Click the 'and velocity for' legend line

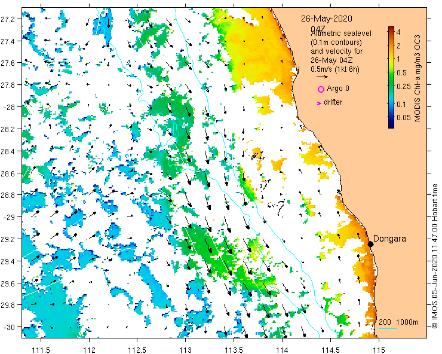(336, 51)
